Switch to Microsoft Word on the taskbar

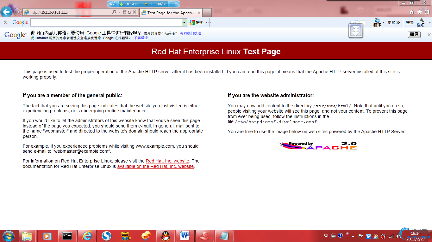click(x=185, y=236)
